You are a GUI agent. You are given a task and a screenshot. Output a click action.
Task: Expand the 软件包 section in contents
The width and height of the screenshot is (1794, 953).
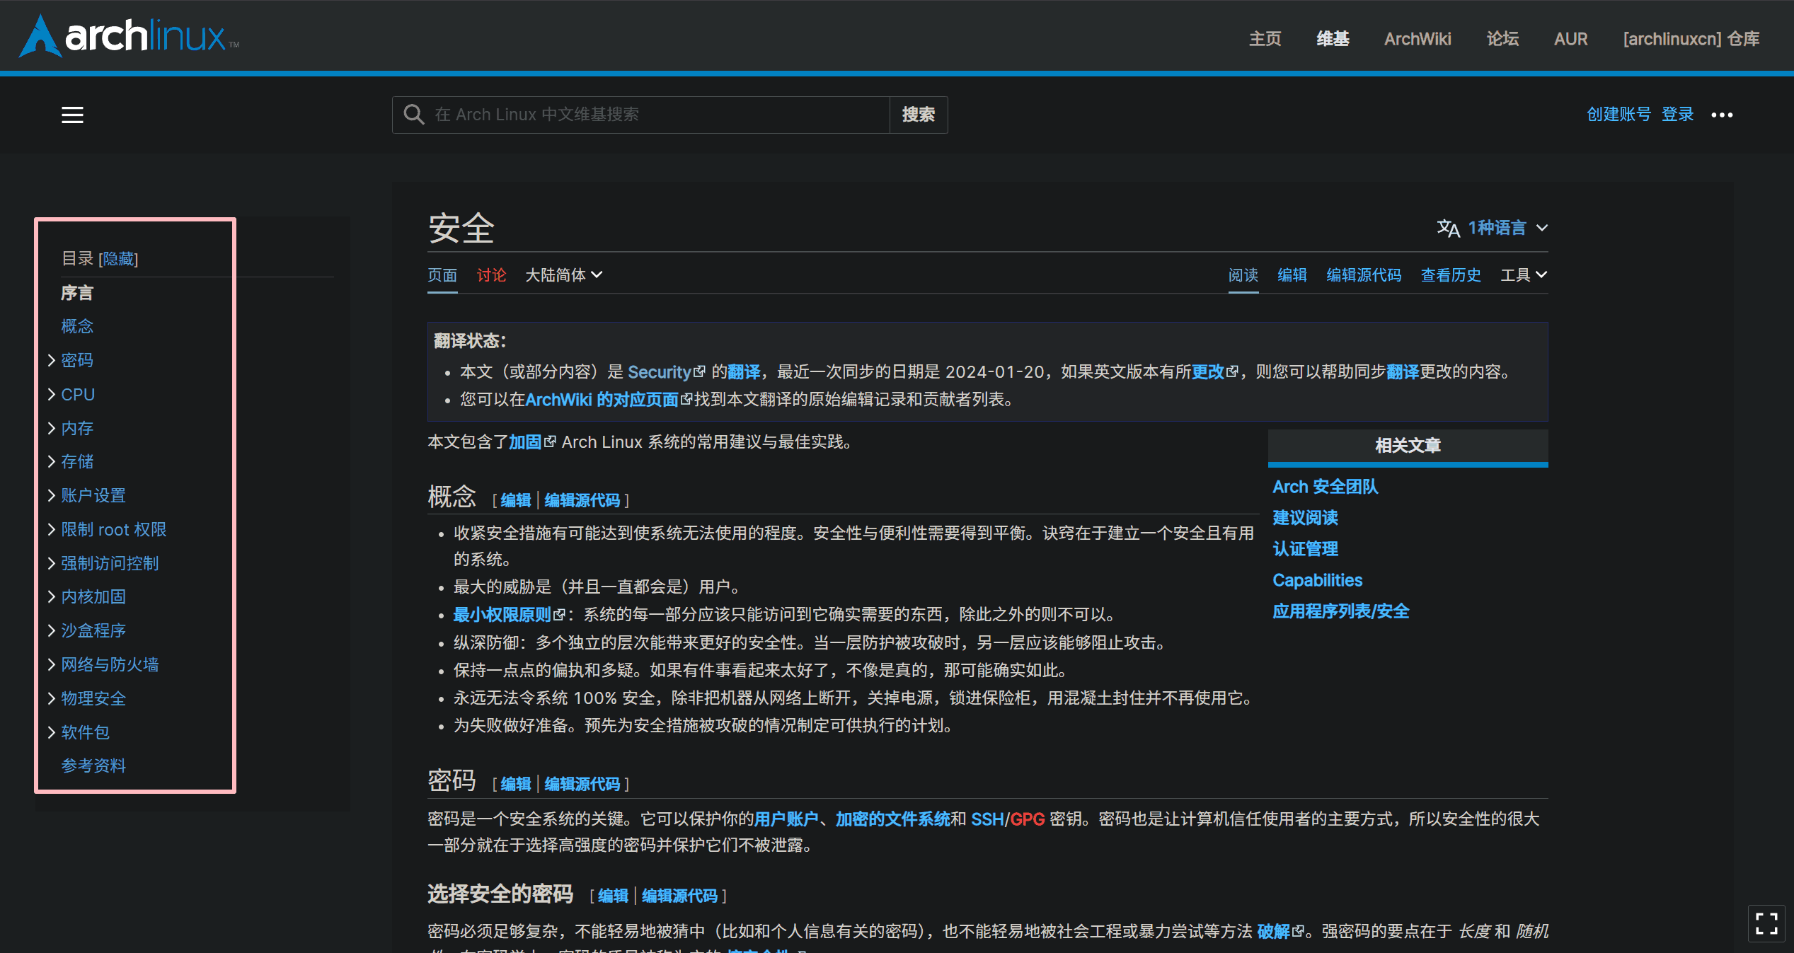tap(52, 732)
